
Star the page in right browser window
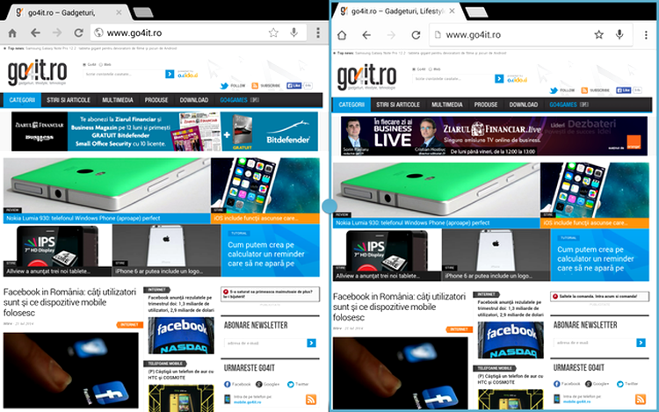click(599, 35)
